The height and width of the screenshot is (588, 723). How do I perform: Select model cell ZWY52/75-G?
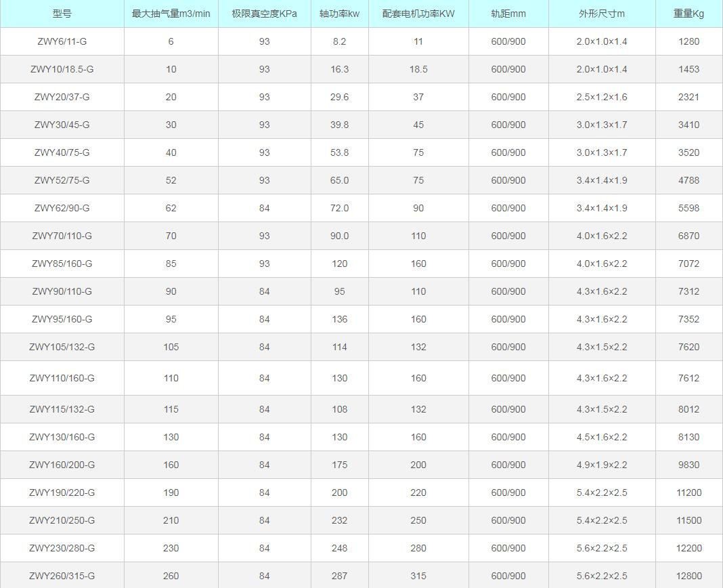(62, 180)
